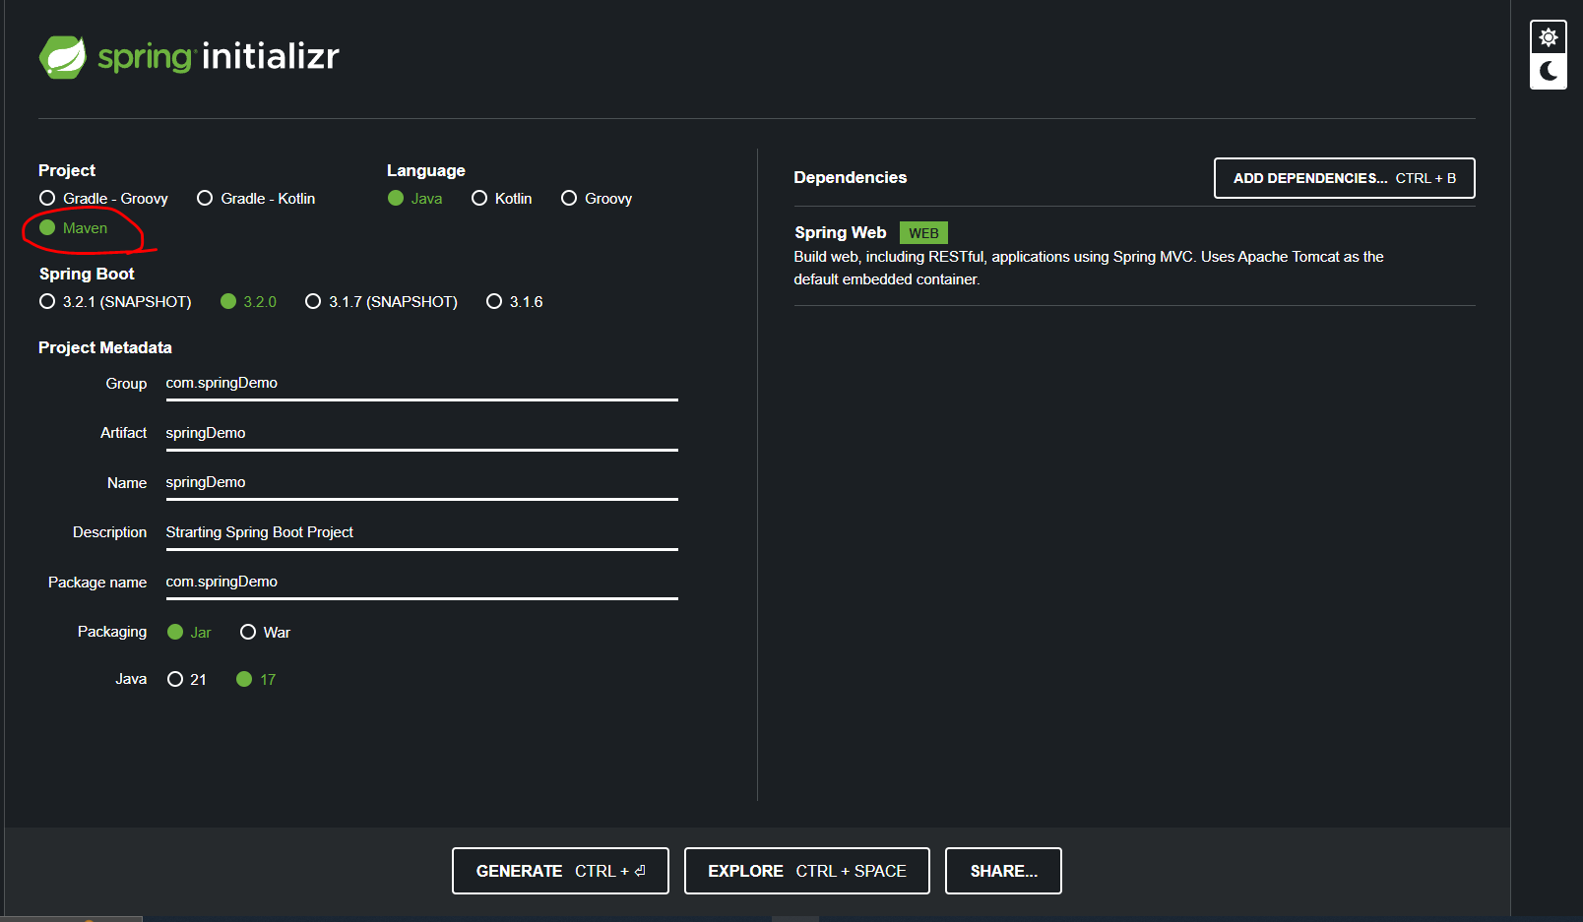Choose Spring Boot 3.1.7 (SNAPSHOT)

click(381, 302)
